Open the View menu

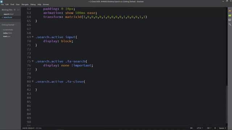point(18,4)
